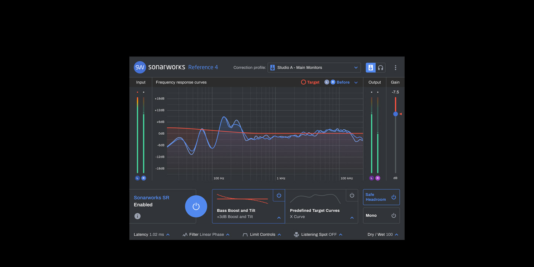Click the Limit Controls bracket icon
The width and height of the screenshot is (534, 267).
pos(245,235)
